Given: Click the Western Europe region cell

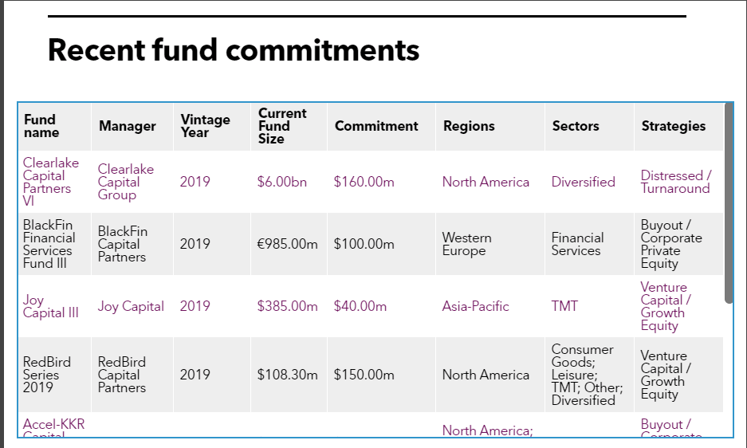Looking at the screenshot, I should (x=489, y=244).
